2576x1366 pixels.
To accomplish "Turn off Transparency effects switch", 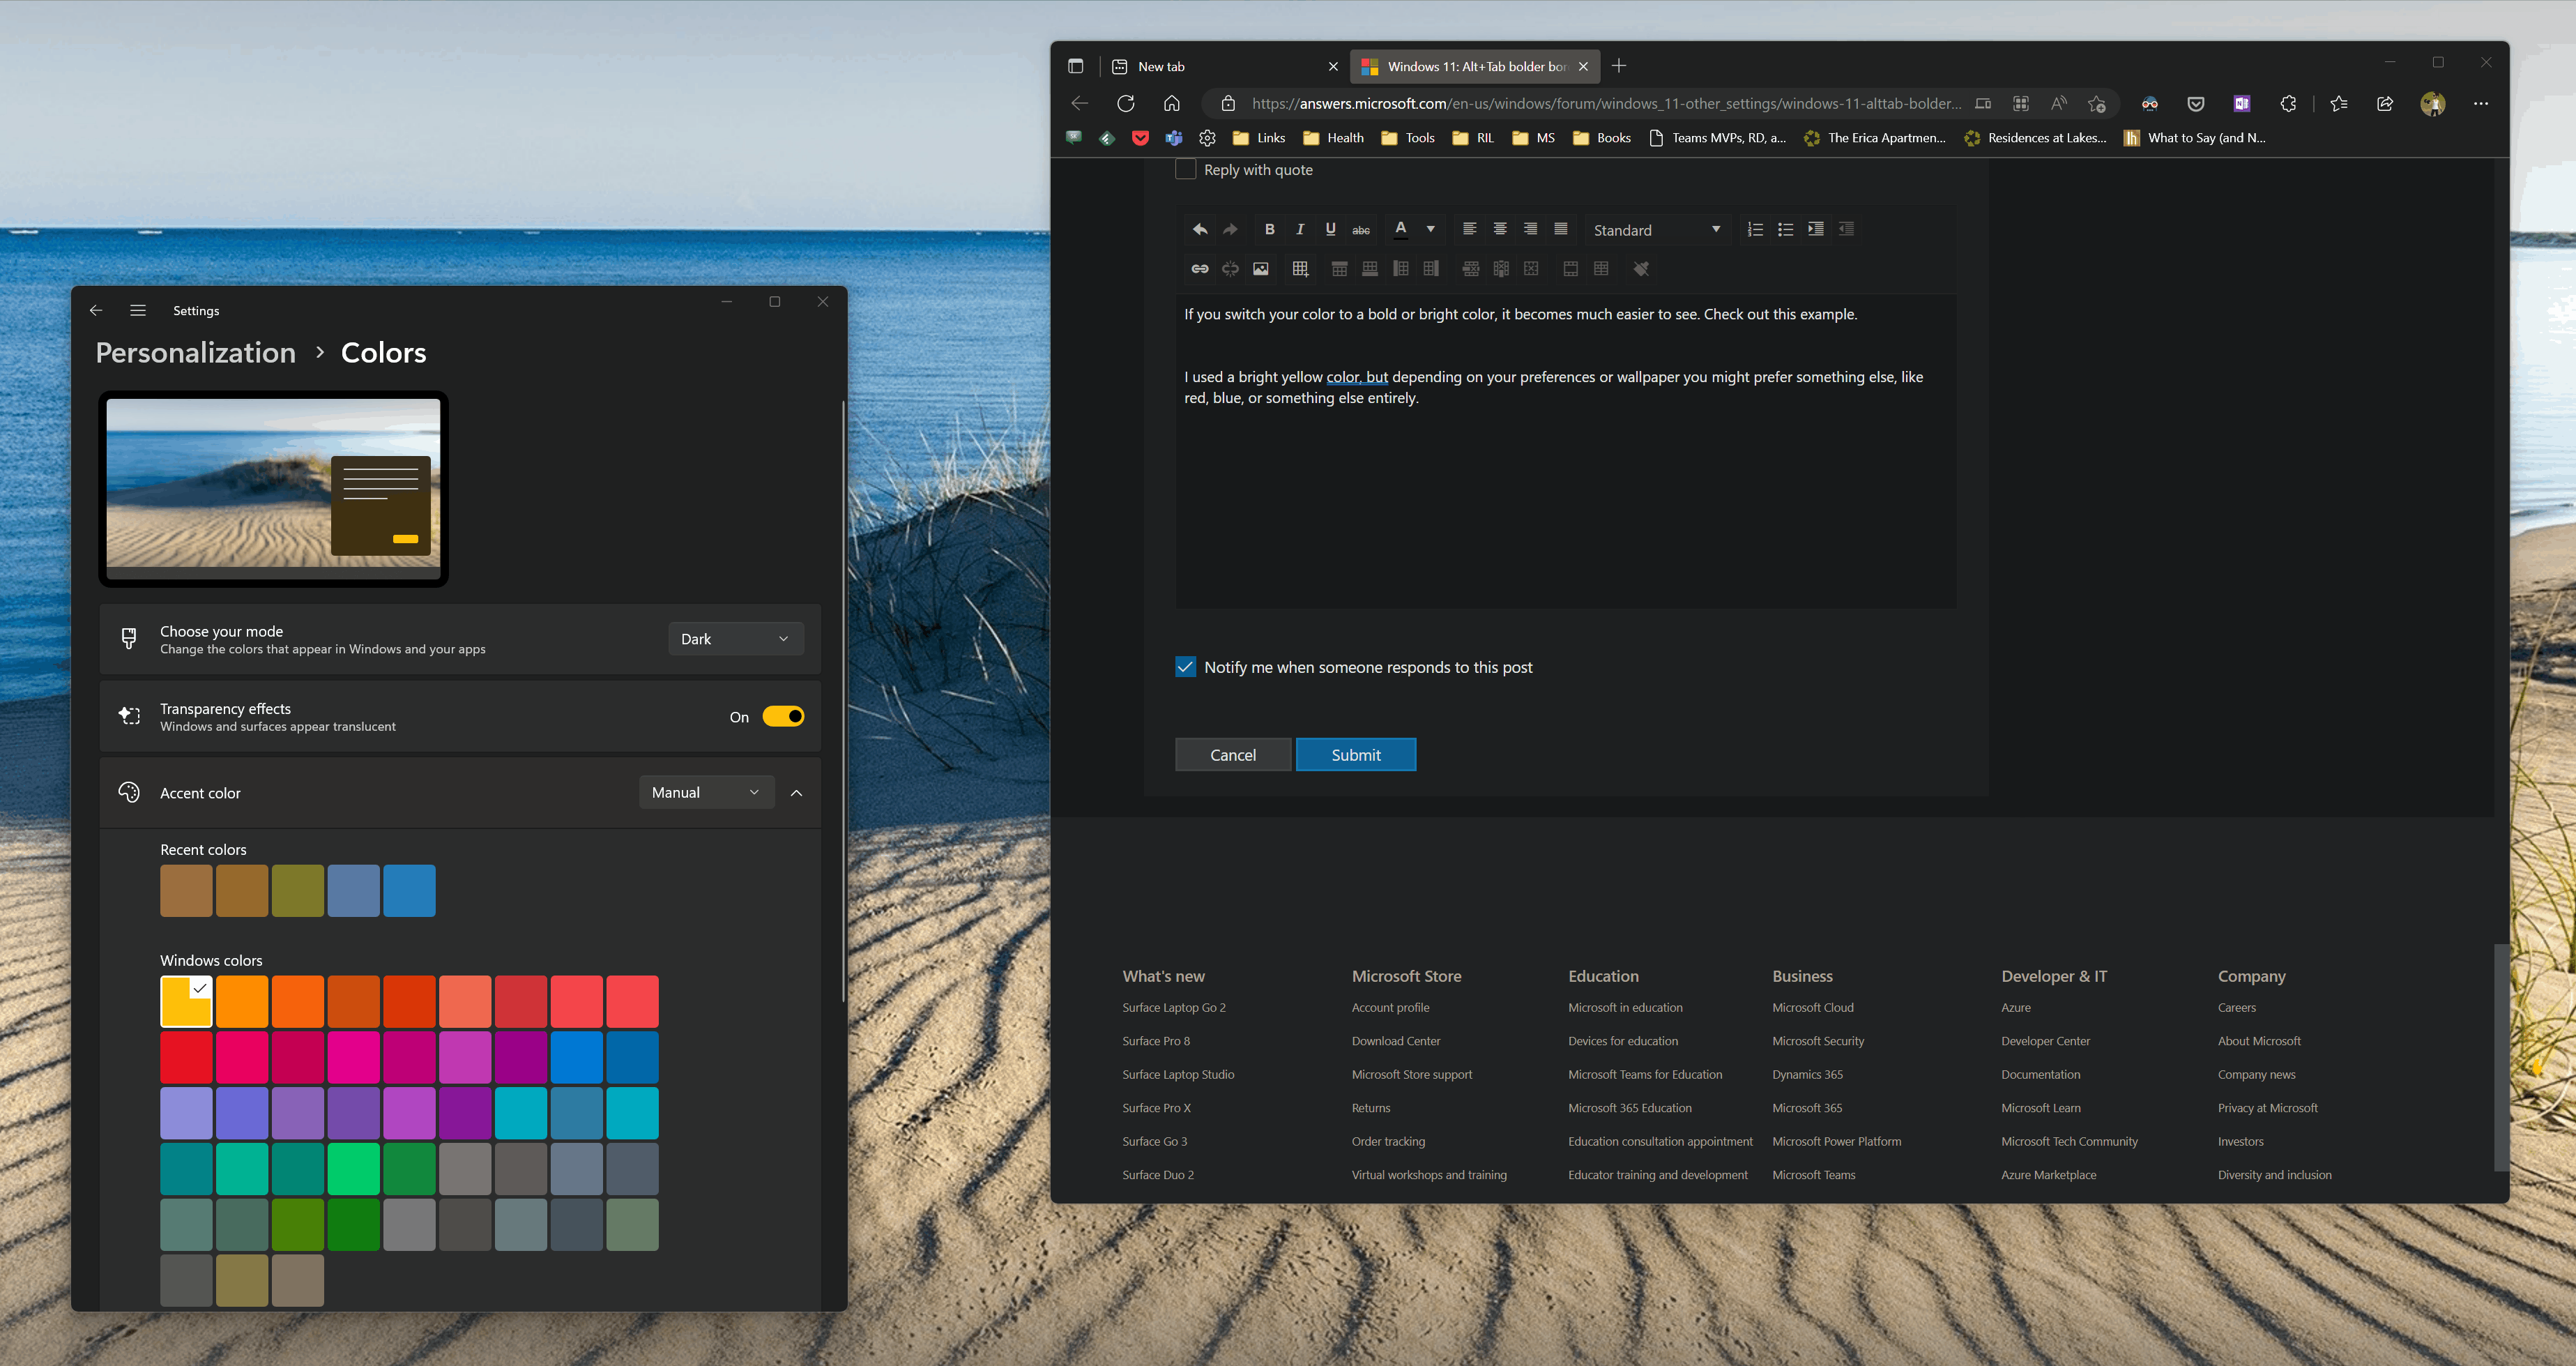I will [783, 716].
